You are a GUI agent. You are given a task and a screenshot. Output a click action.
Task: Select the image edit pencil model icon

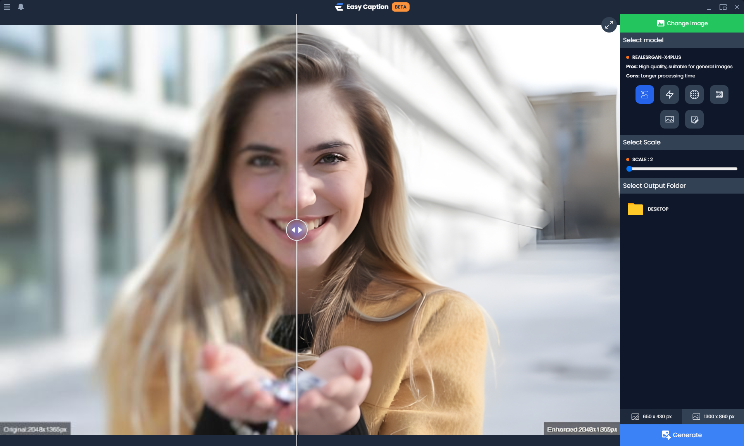[x=694, y=119]
